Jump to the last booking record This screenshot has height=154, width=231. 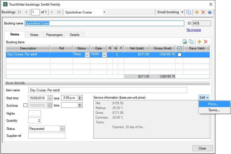pos(59,12)
